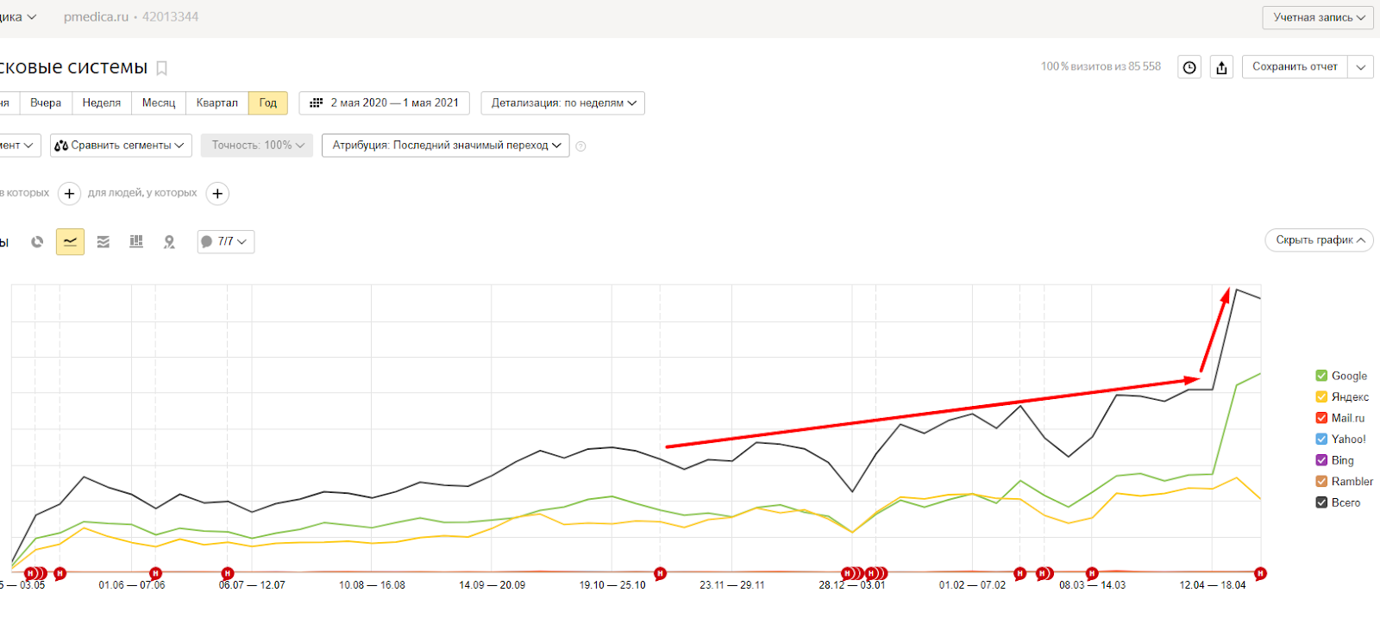Screen dimensions: 1380x630
Task: Open the Учетная запись account dropdown
Action: point(1318,17)
